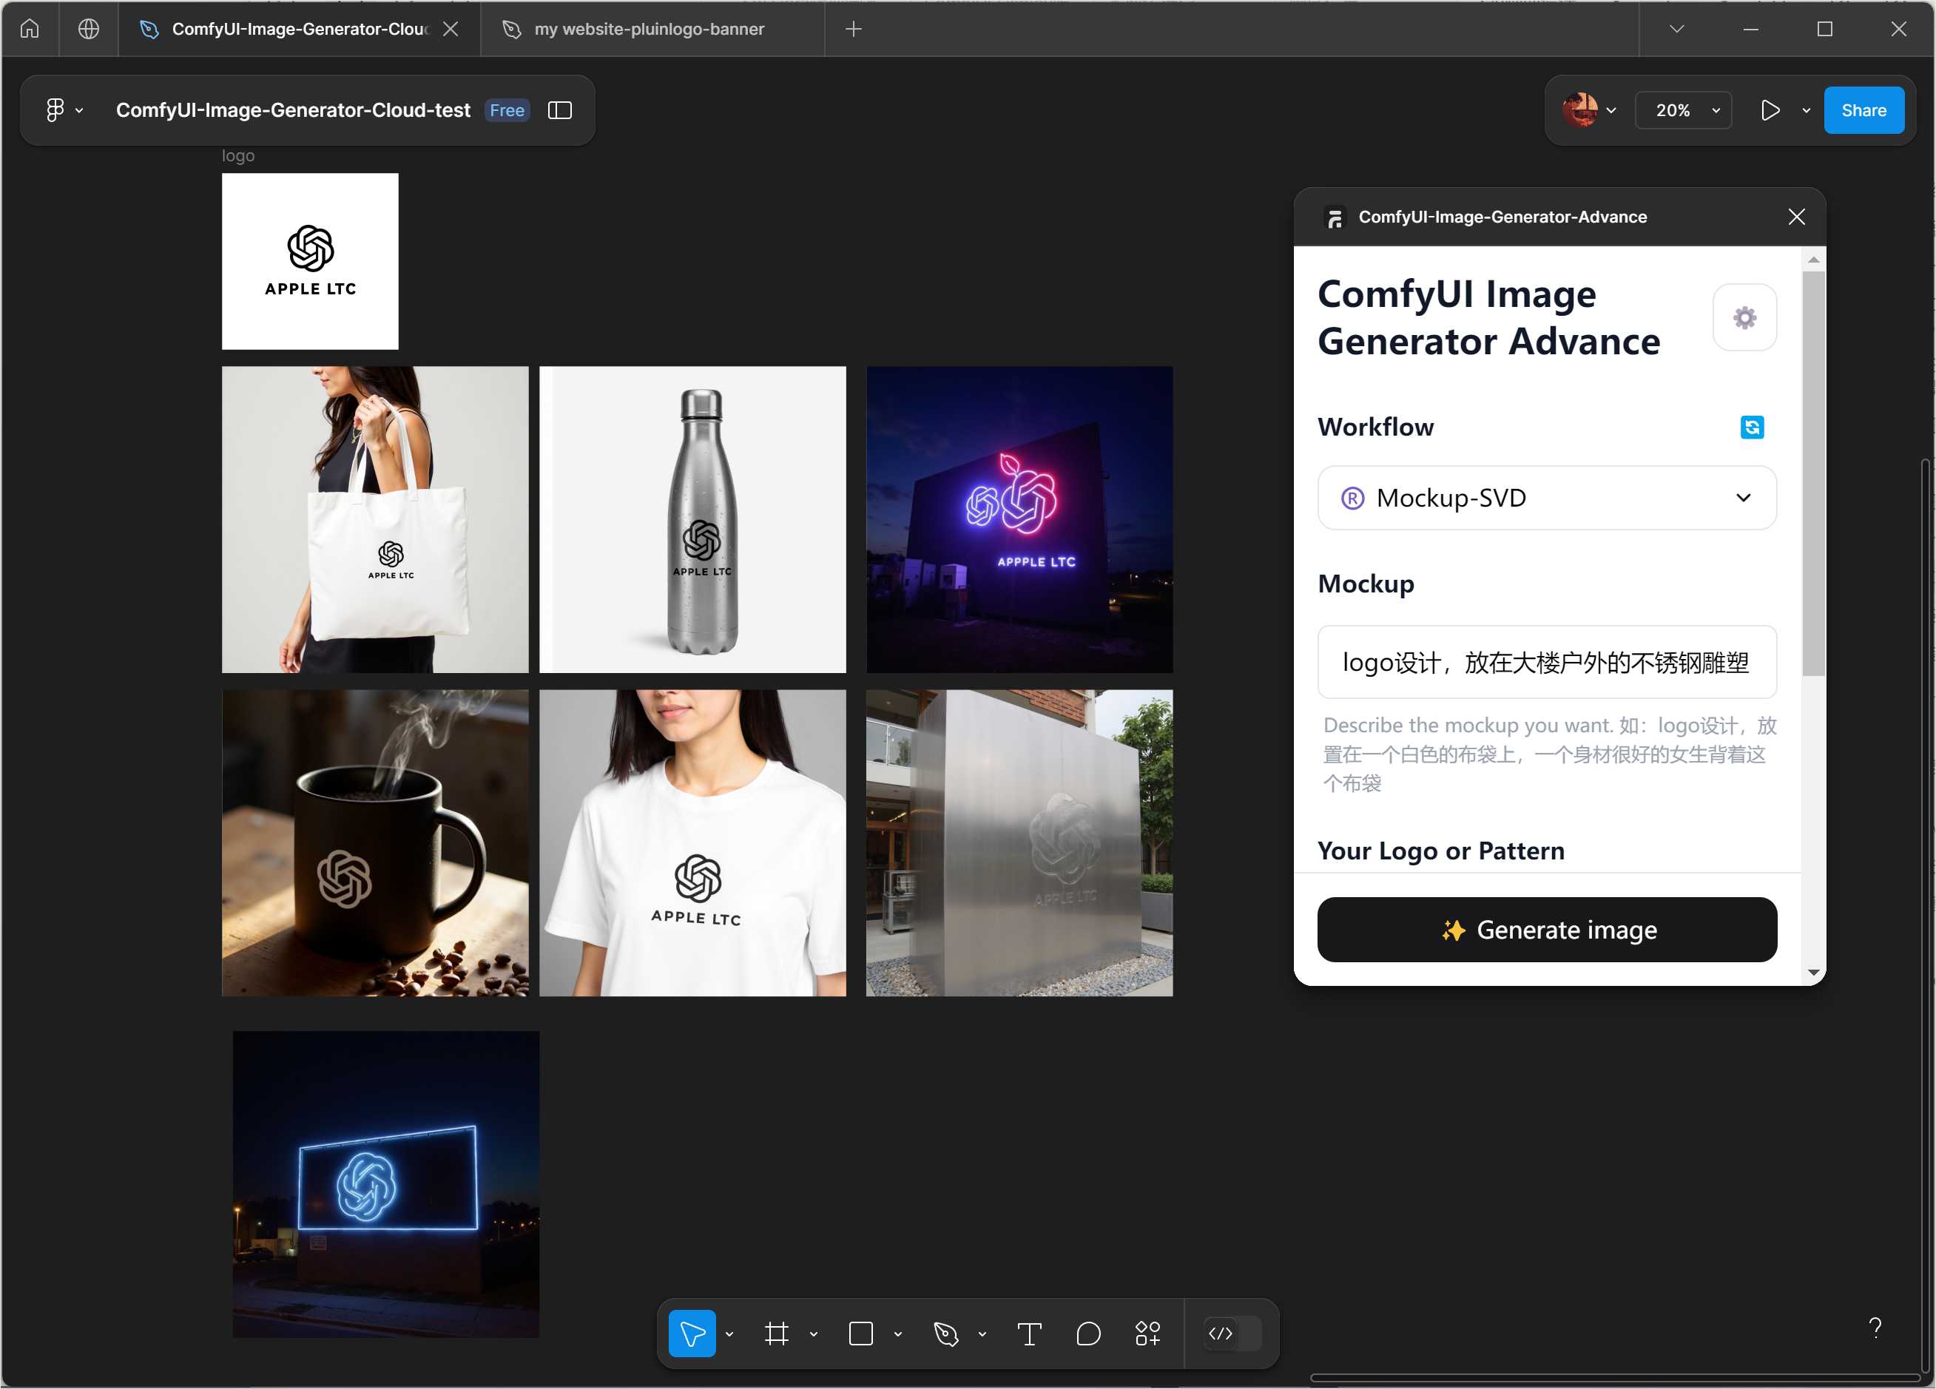Select the Comment tool
Viewport: 1936px width, 1389px height.
1088,1334
